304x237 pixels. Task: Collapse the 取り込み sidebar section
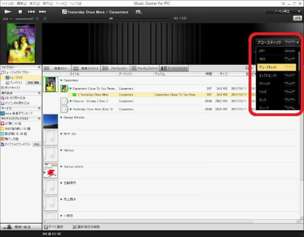point(39,93)
